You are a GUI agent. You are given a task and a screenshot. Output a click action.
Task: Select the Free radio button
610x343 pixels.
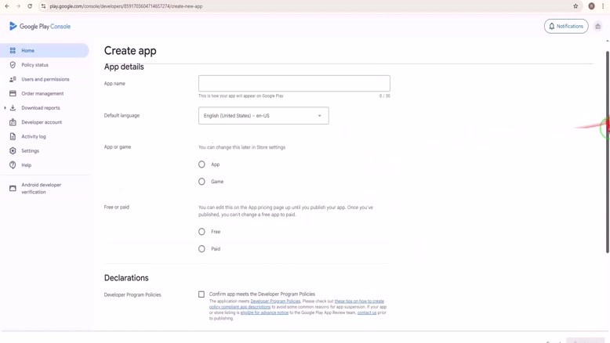(x=202, y=232)
